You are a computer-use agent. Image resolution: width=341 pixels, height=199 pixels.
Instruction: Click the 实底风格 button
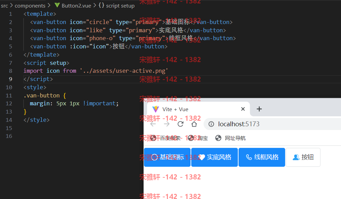click(215, 157)
